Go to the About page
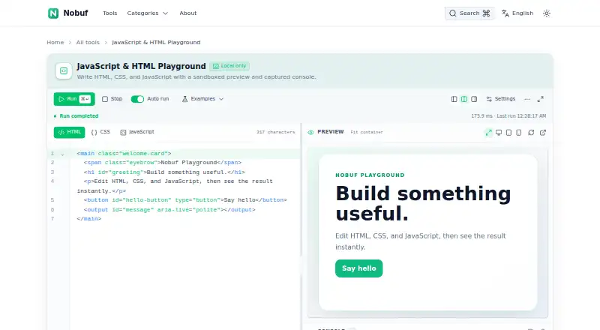Image resolution: width=600 pixels, height=330 pixels. [188, 13]
